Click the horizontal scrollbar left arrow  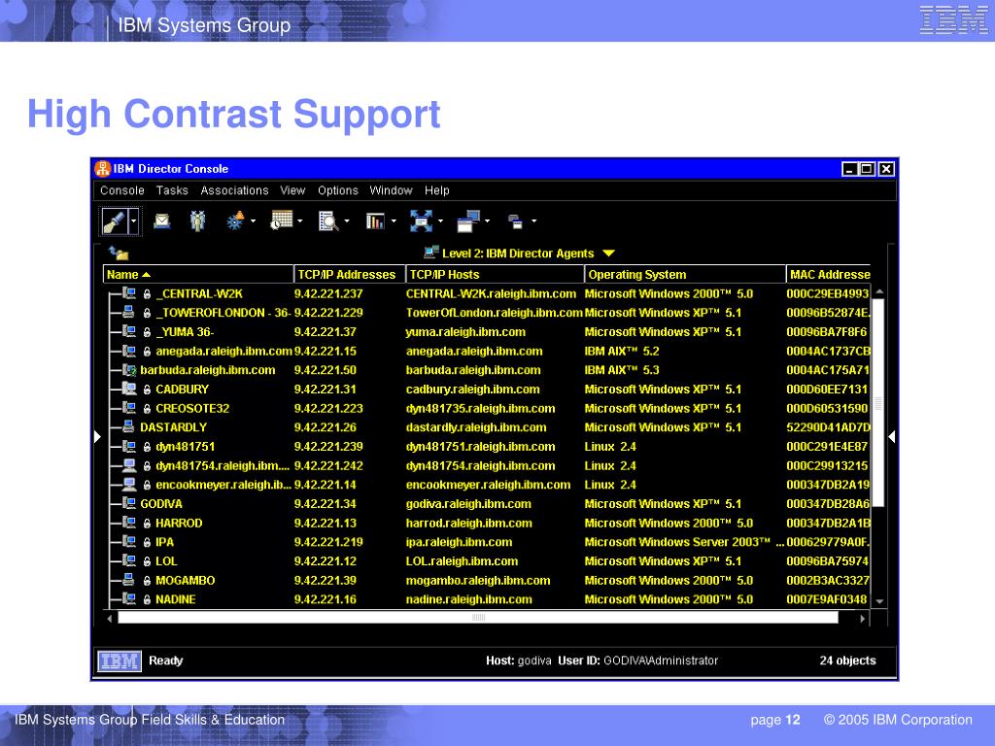(110, 618)
